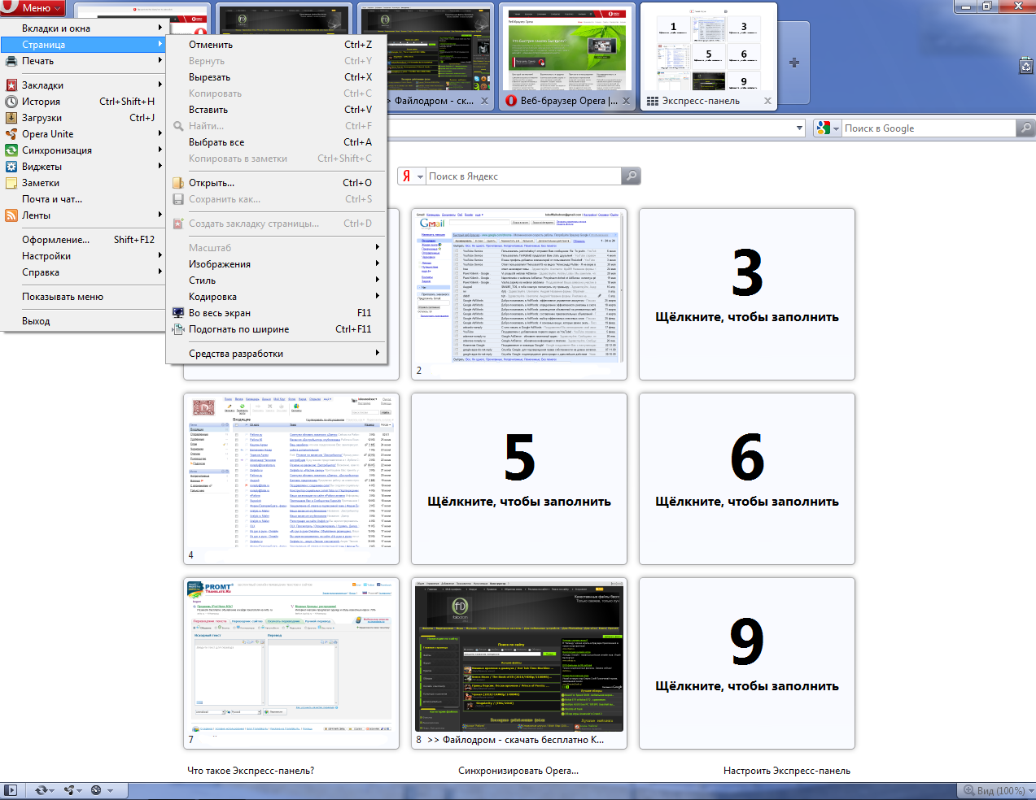Select Вставить in the page submenu
This screenshot has height=800, width=1036.
click(x=276, y=110)
